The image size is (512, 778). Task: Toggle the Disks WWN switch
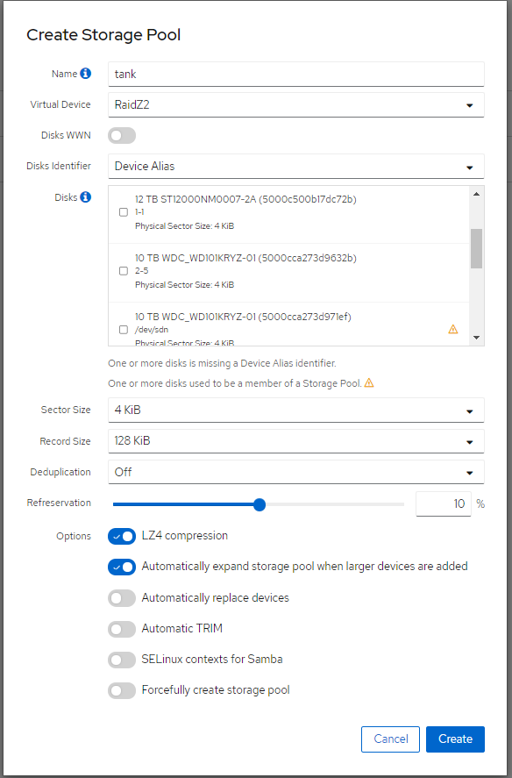click(122, 135)
